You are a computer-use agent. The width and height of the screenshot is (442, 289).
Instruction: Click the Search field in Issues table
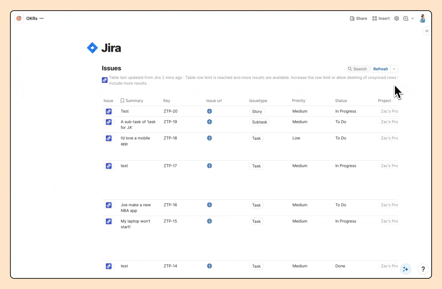pos(357,69)
